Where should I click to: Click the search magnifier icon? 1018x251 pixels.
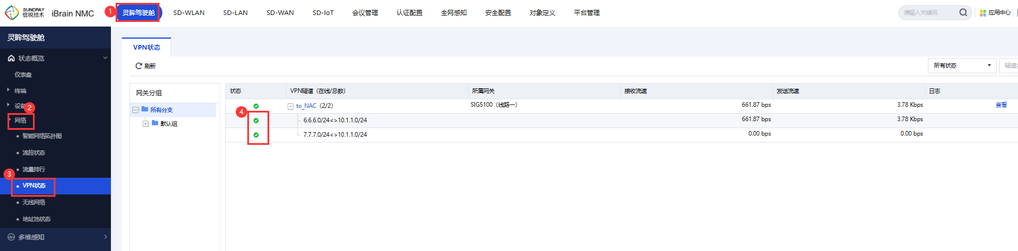[x=963, y=12]
